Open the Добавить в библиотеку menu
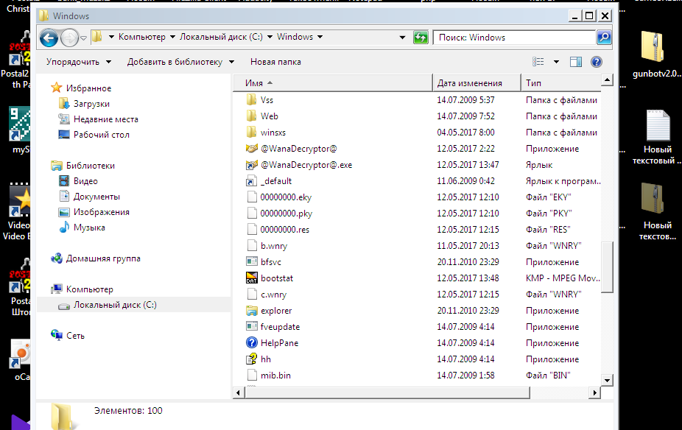 click(180, 62)
